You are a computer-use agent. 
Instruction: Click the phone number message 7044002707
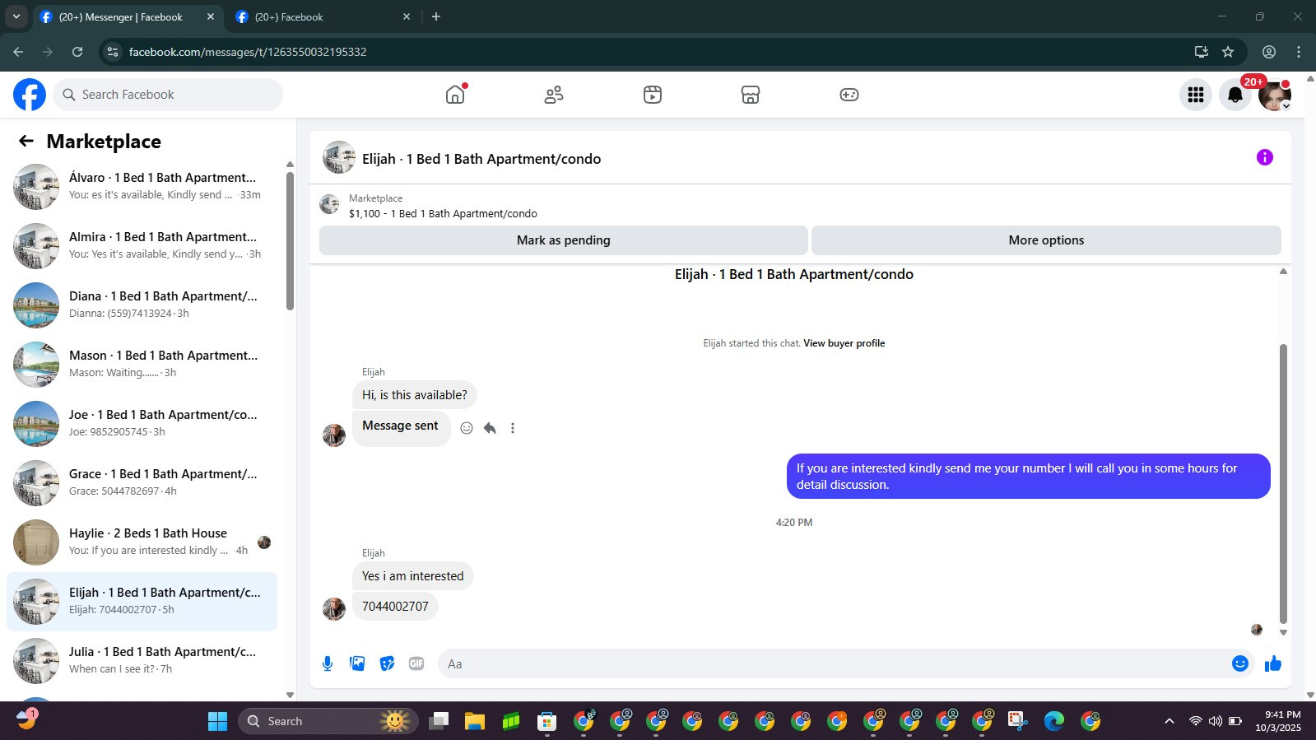pos(395,607)
